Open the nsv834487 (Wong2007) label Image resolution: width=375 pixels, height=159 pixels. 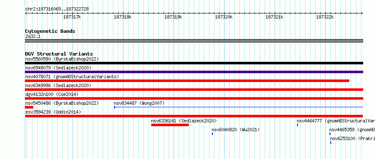click(x=139, y=103)
